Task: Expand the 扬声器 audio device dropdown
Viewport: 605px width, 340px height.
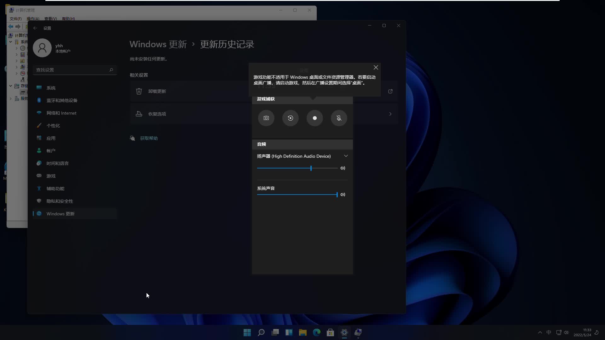Action: 346,156
